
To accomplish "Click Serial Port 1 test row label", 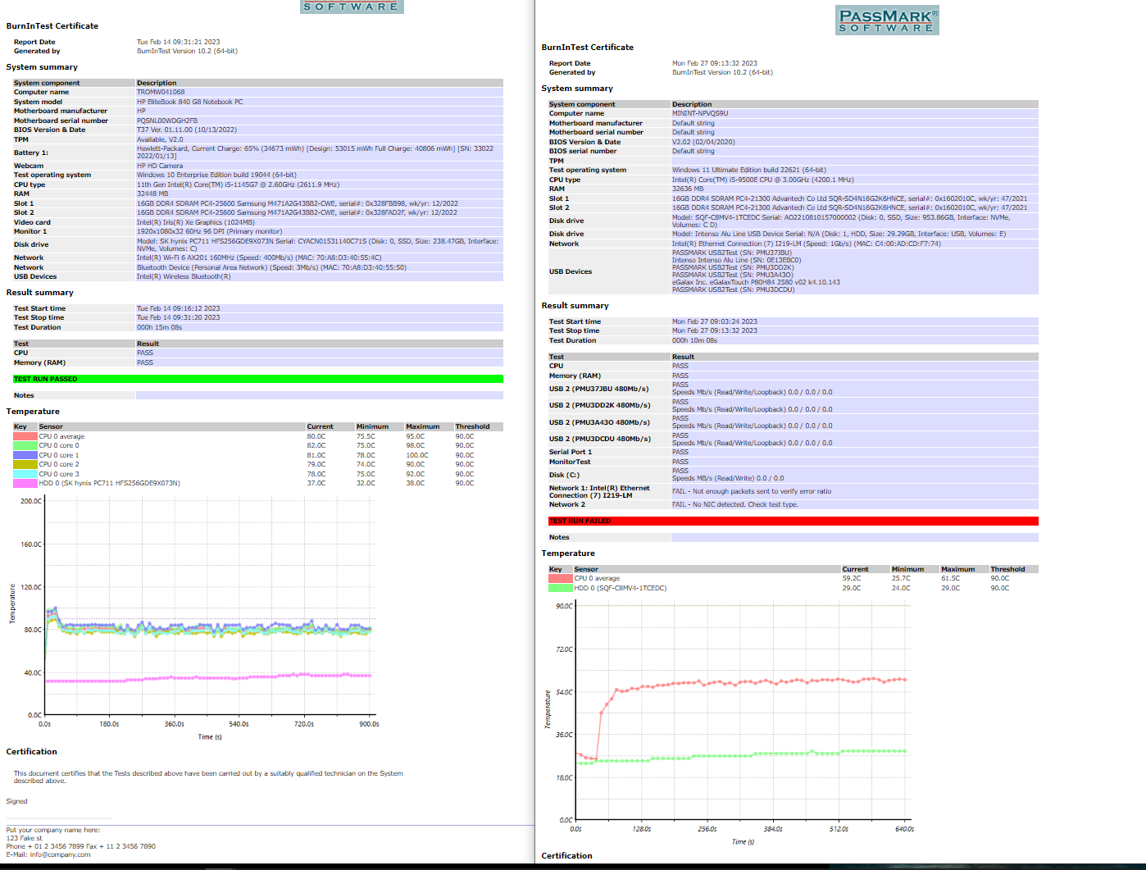I will click(x=571, y=452).
